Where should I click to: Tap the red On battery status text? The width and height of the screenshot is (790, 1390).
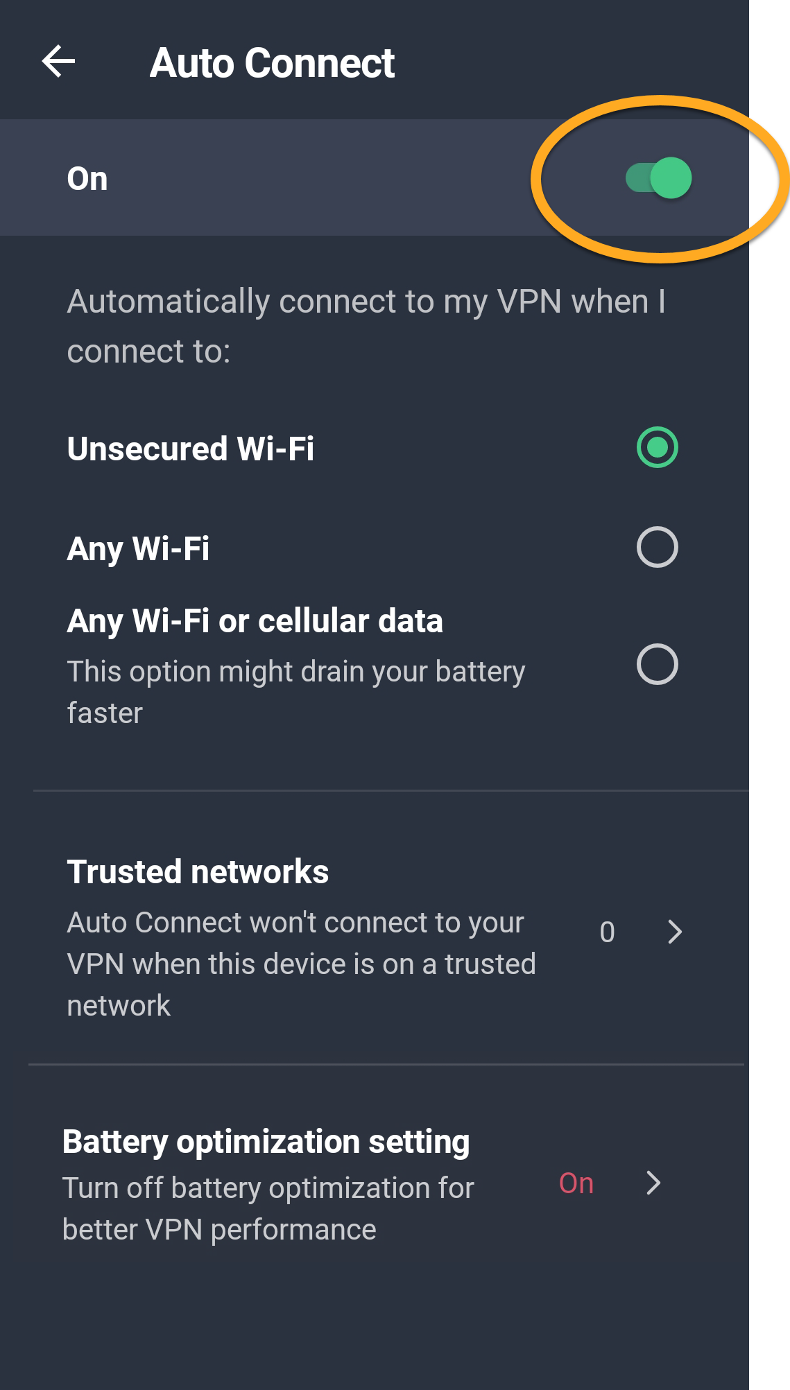coord(576,1183)
